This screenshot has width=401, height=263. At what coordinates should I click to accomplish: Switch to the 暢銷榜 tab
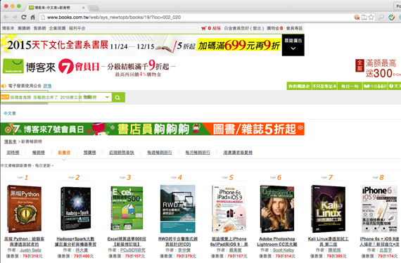tap(39, 153)
